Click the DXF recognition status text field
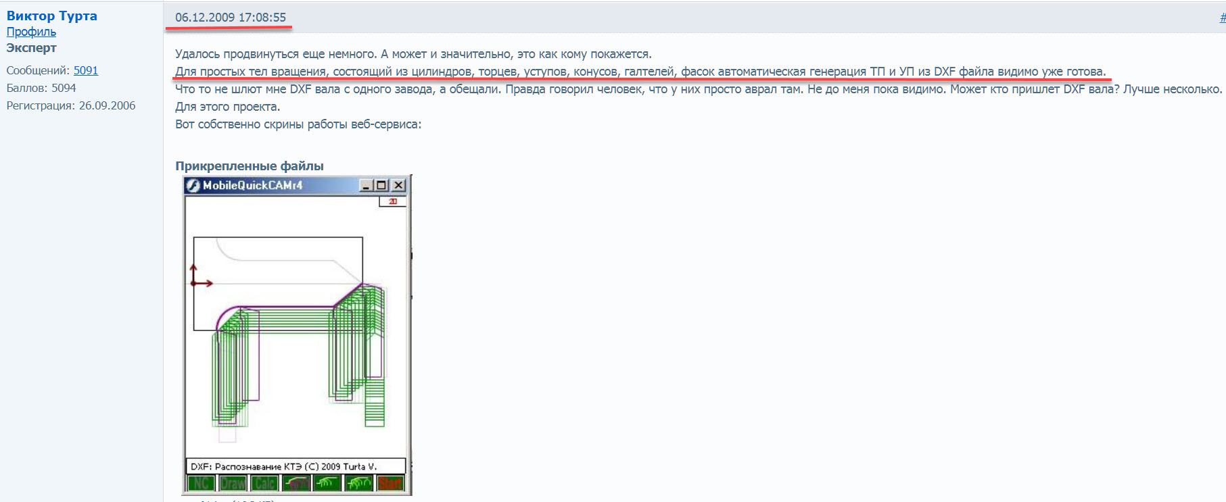1226x502 pixels. point(296,466)
